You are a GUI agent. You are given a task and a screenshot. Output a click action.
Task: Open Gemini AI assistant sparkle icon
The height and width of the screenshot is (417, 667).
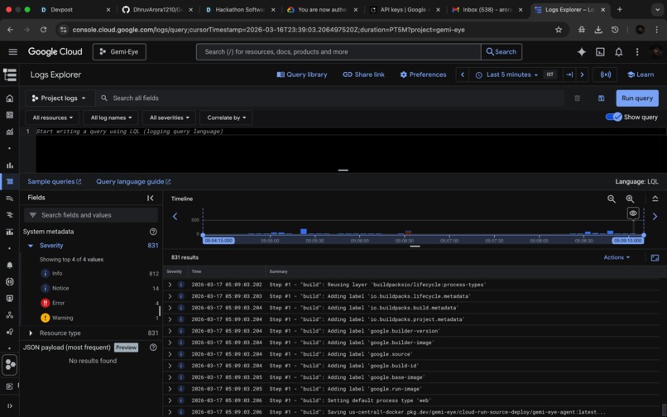[x=581, y=51]
